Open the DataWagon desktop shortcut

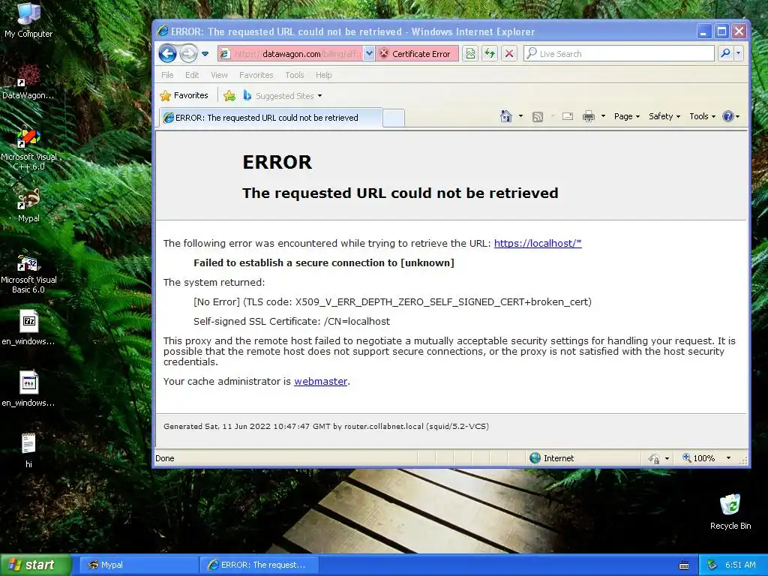(x=28, y=82)
